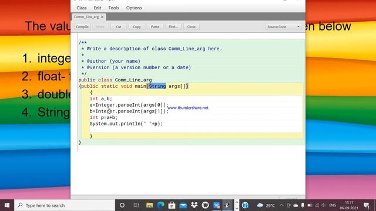Click the a=Integer.parseInt(args[0]) line

(x=129, y=105)
